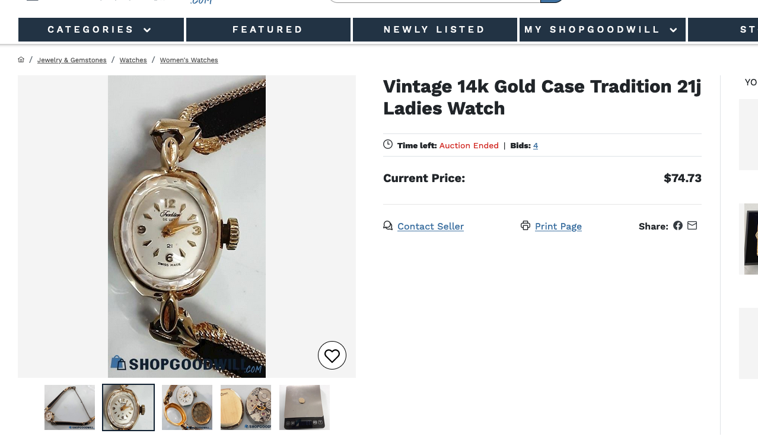This screenshot has height=446, width=758.
Task: Share listing on Facebook
Action: click(x=678, y=225)
